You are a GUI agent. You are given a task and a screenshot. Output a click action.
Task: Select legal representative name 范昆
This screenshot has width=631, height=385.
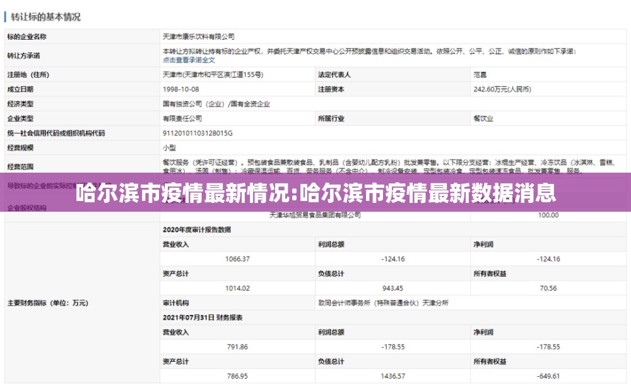(x=480, y=74)
